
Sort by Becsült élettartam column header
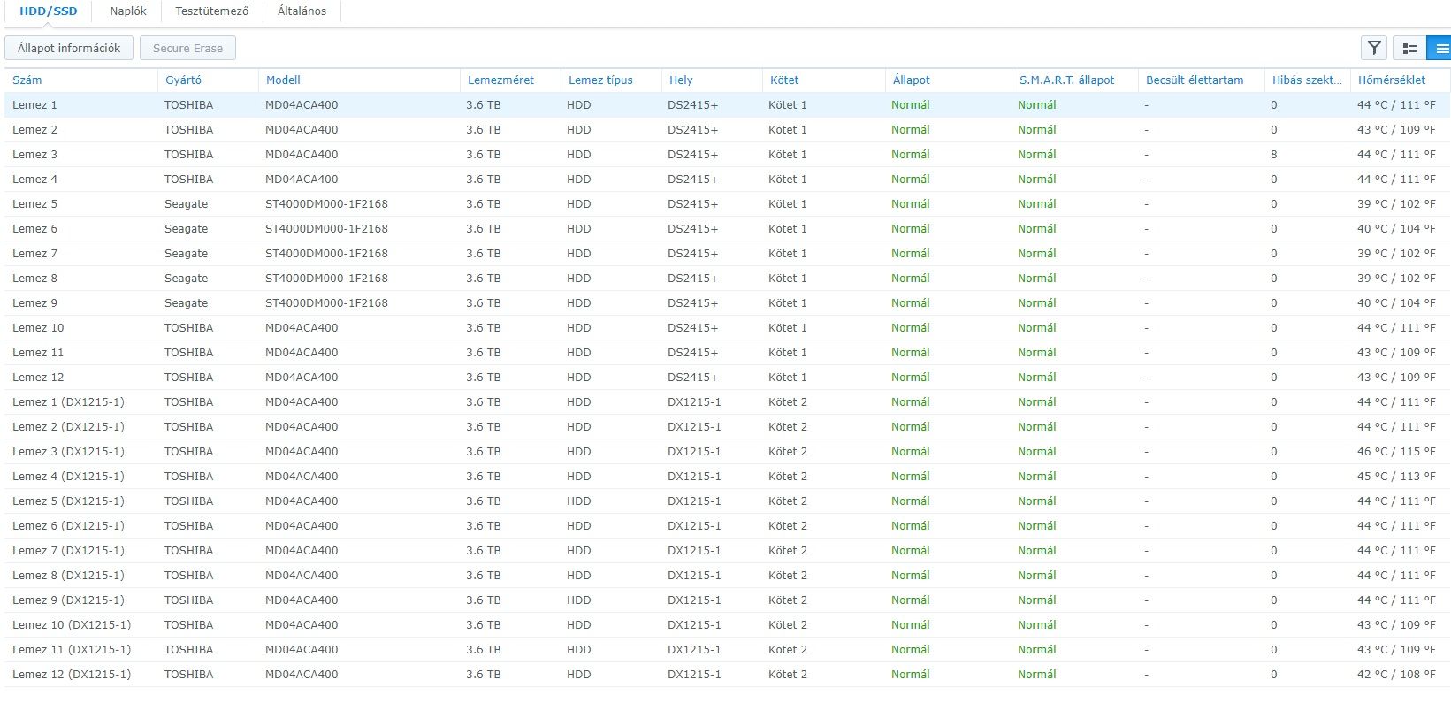tap(1201, 80)
